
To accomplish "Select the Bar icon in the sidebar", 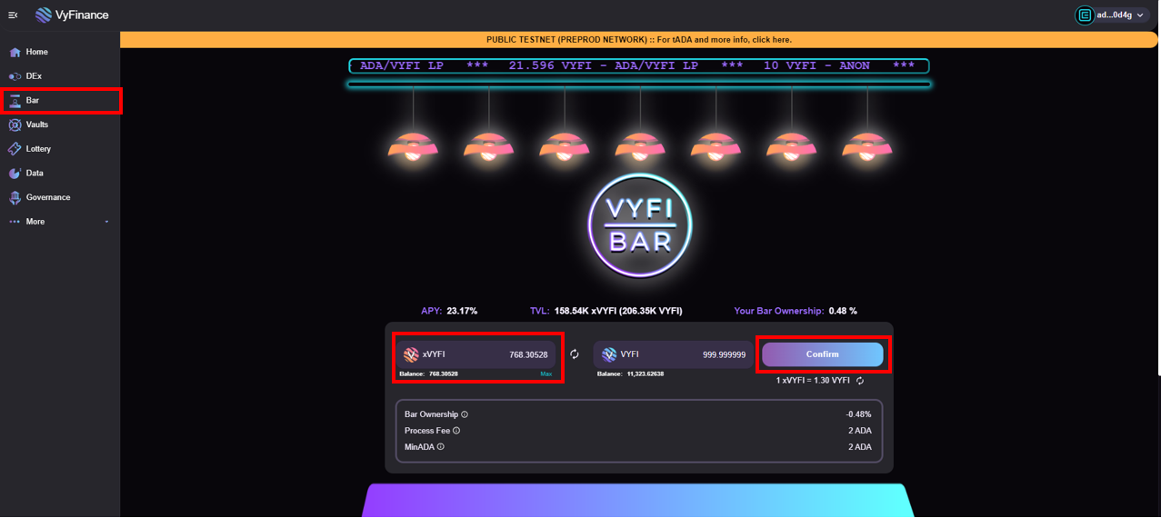I will pos(15,101).
